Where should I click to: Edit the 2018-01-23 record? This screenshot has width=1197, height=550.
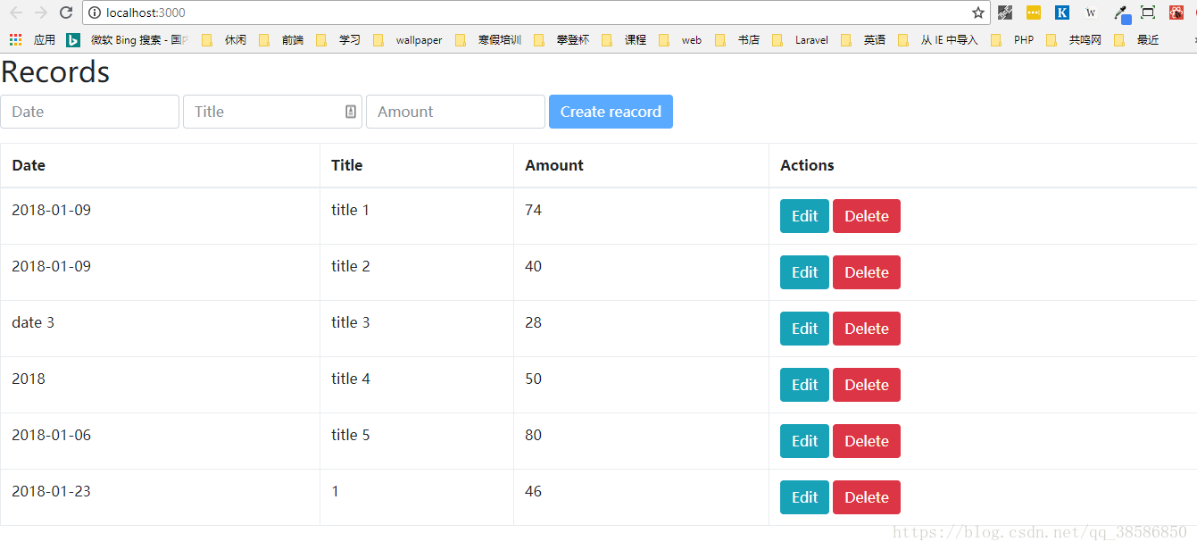[804, 497]
